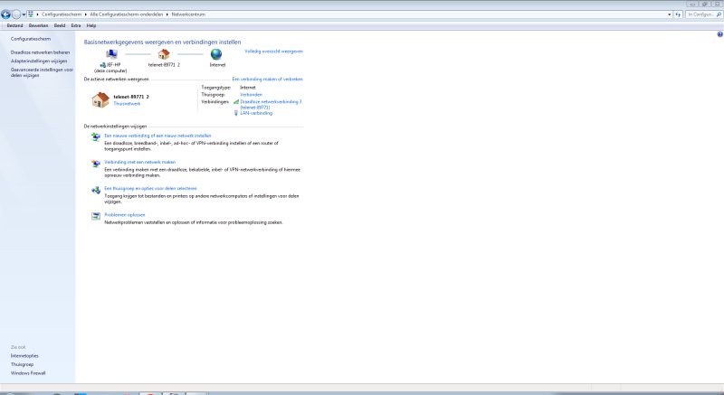Click the Configuratiescherm search field
Screen dimensions: 724x395
[x=702, y=14]
